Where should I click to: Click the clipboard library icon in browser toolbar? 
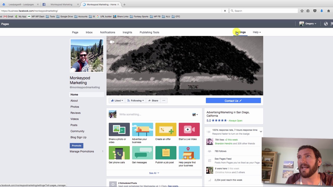tap(308, 11)
